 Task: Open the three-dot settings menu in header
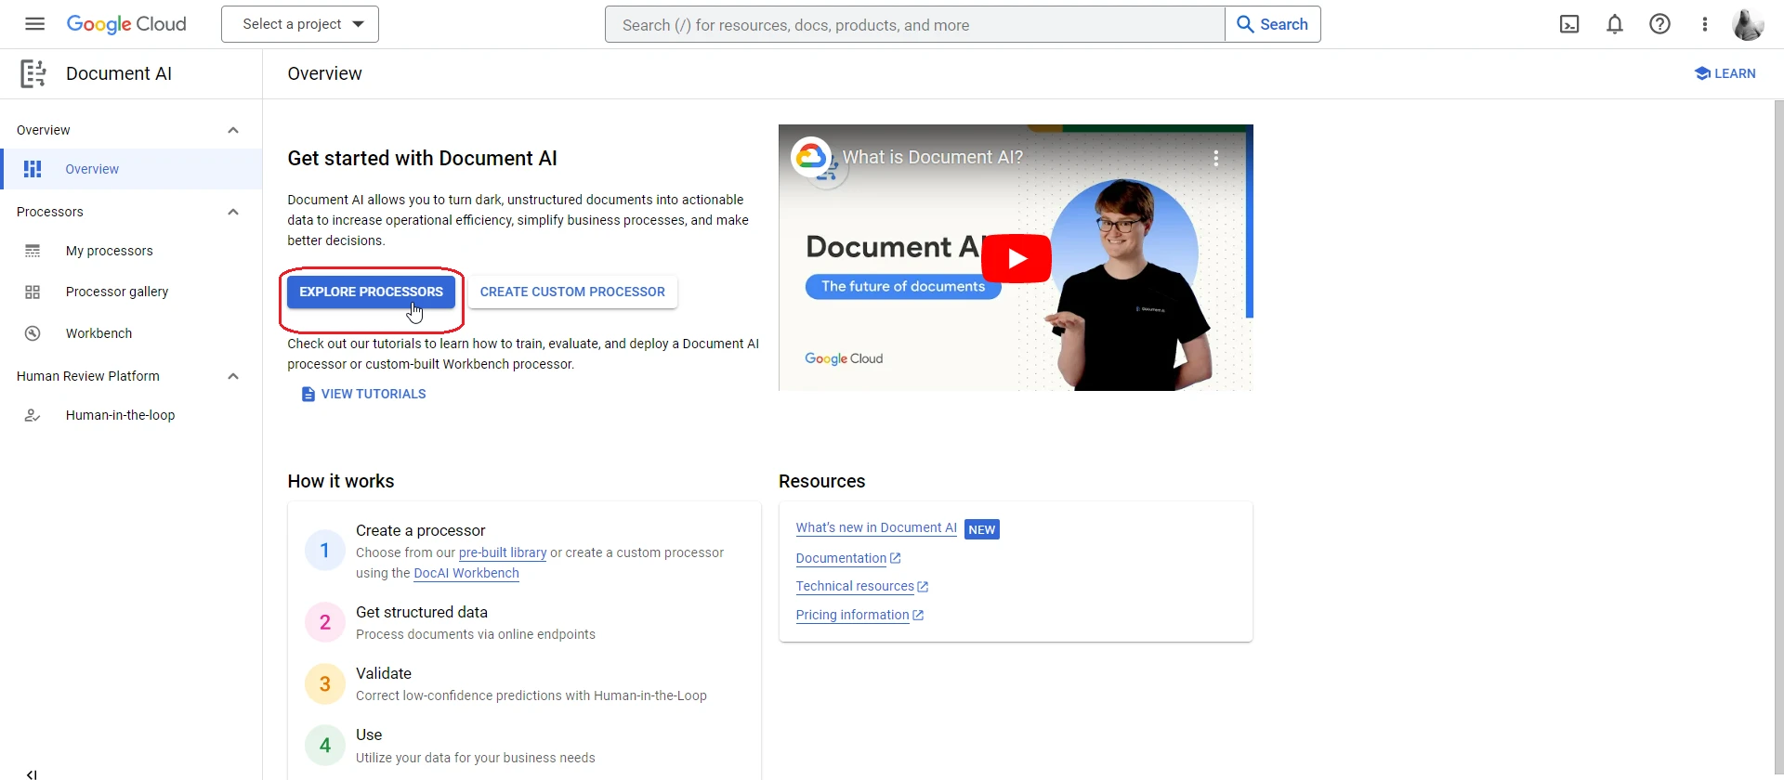click(1704, 24)
